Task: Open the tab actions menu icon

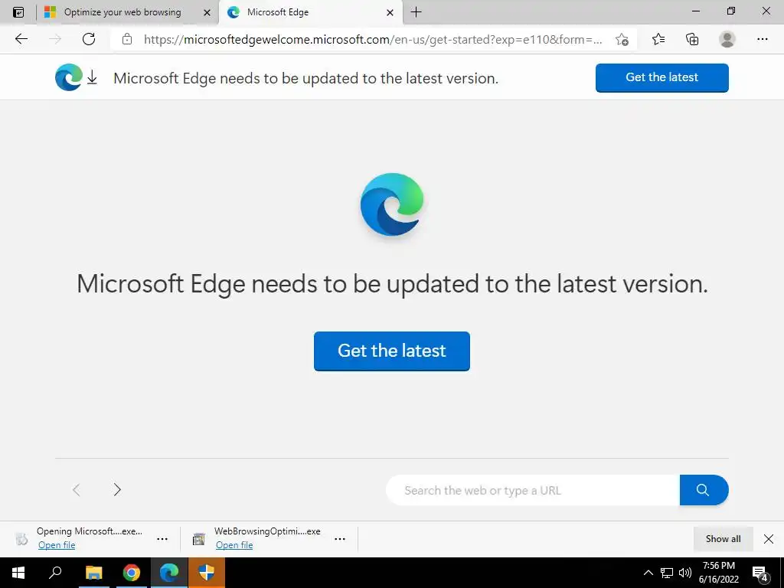Action: point(18,12)
